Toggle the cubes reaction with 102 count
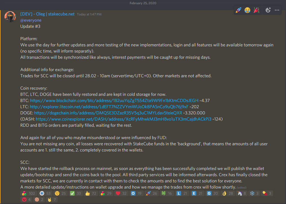 point(29,193)
